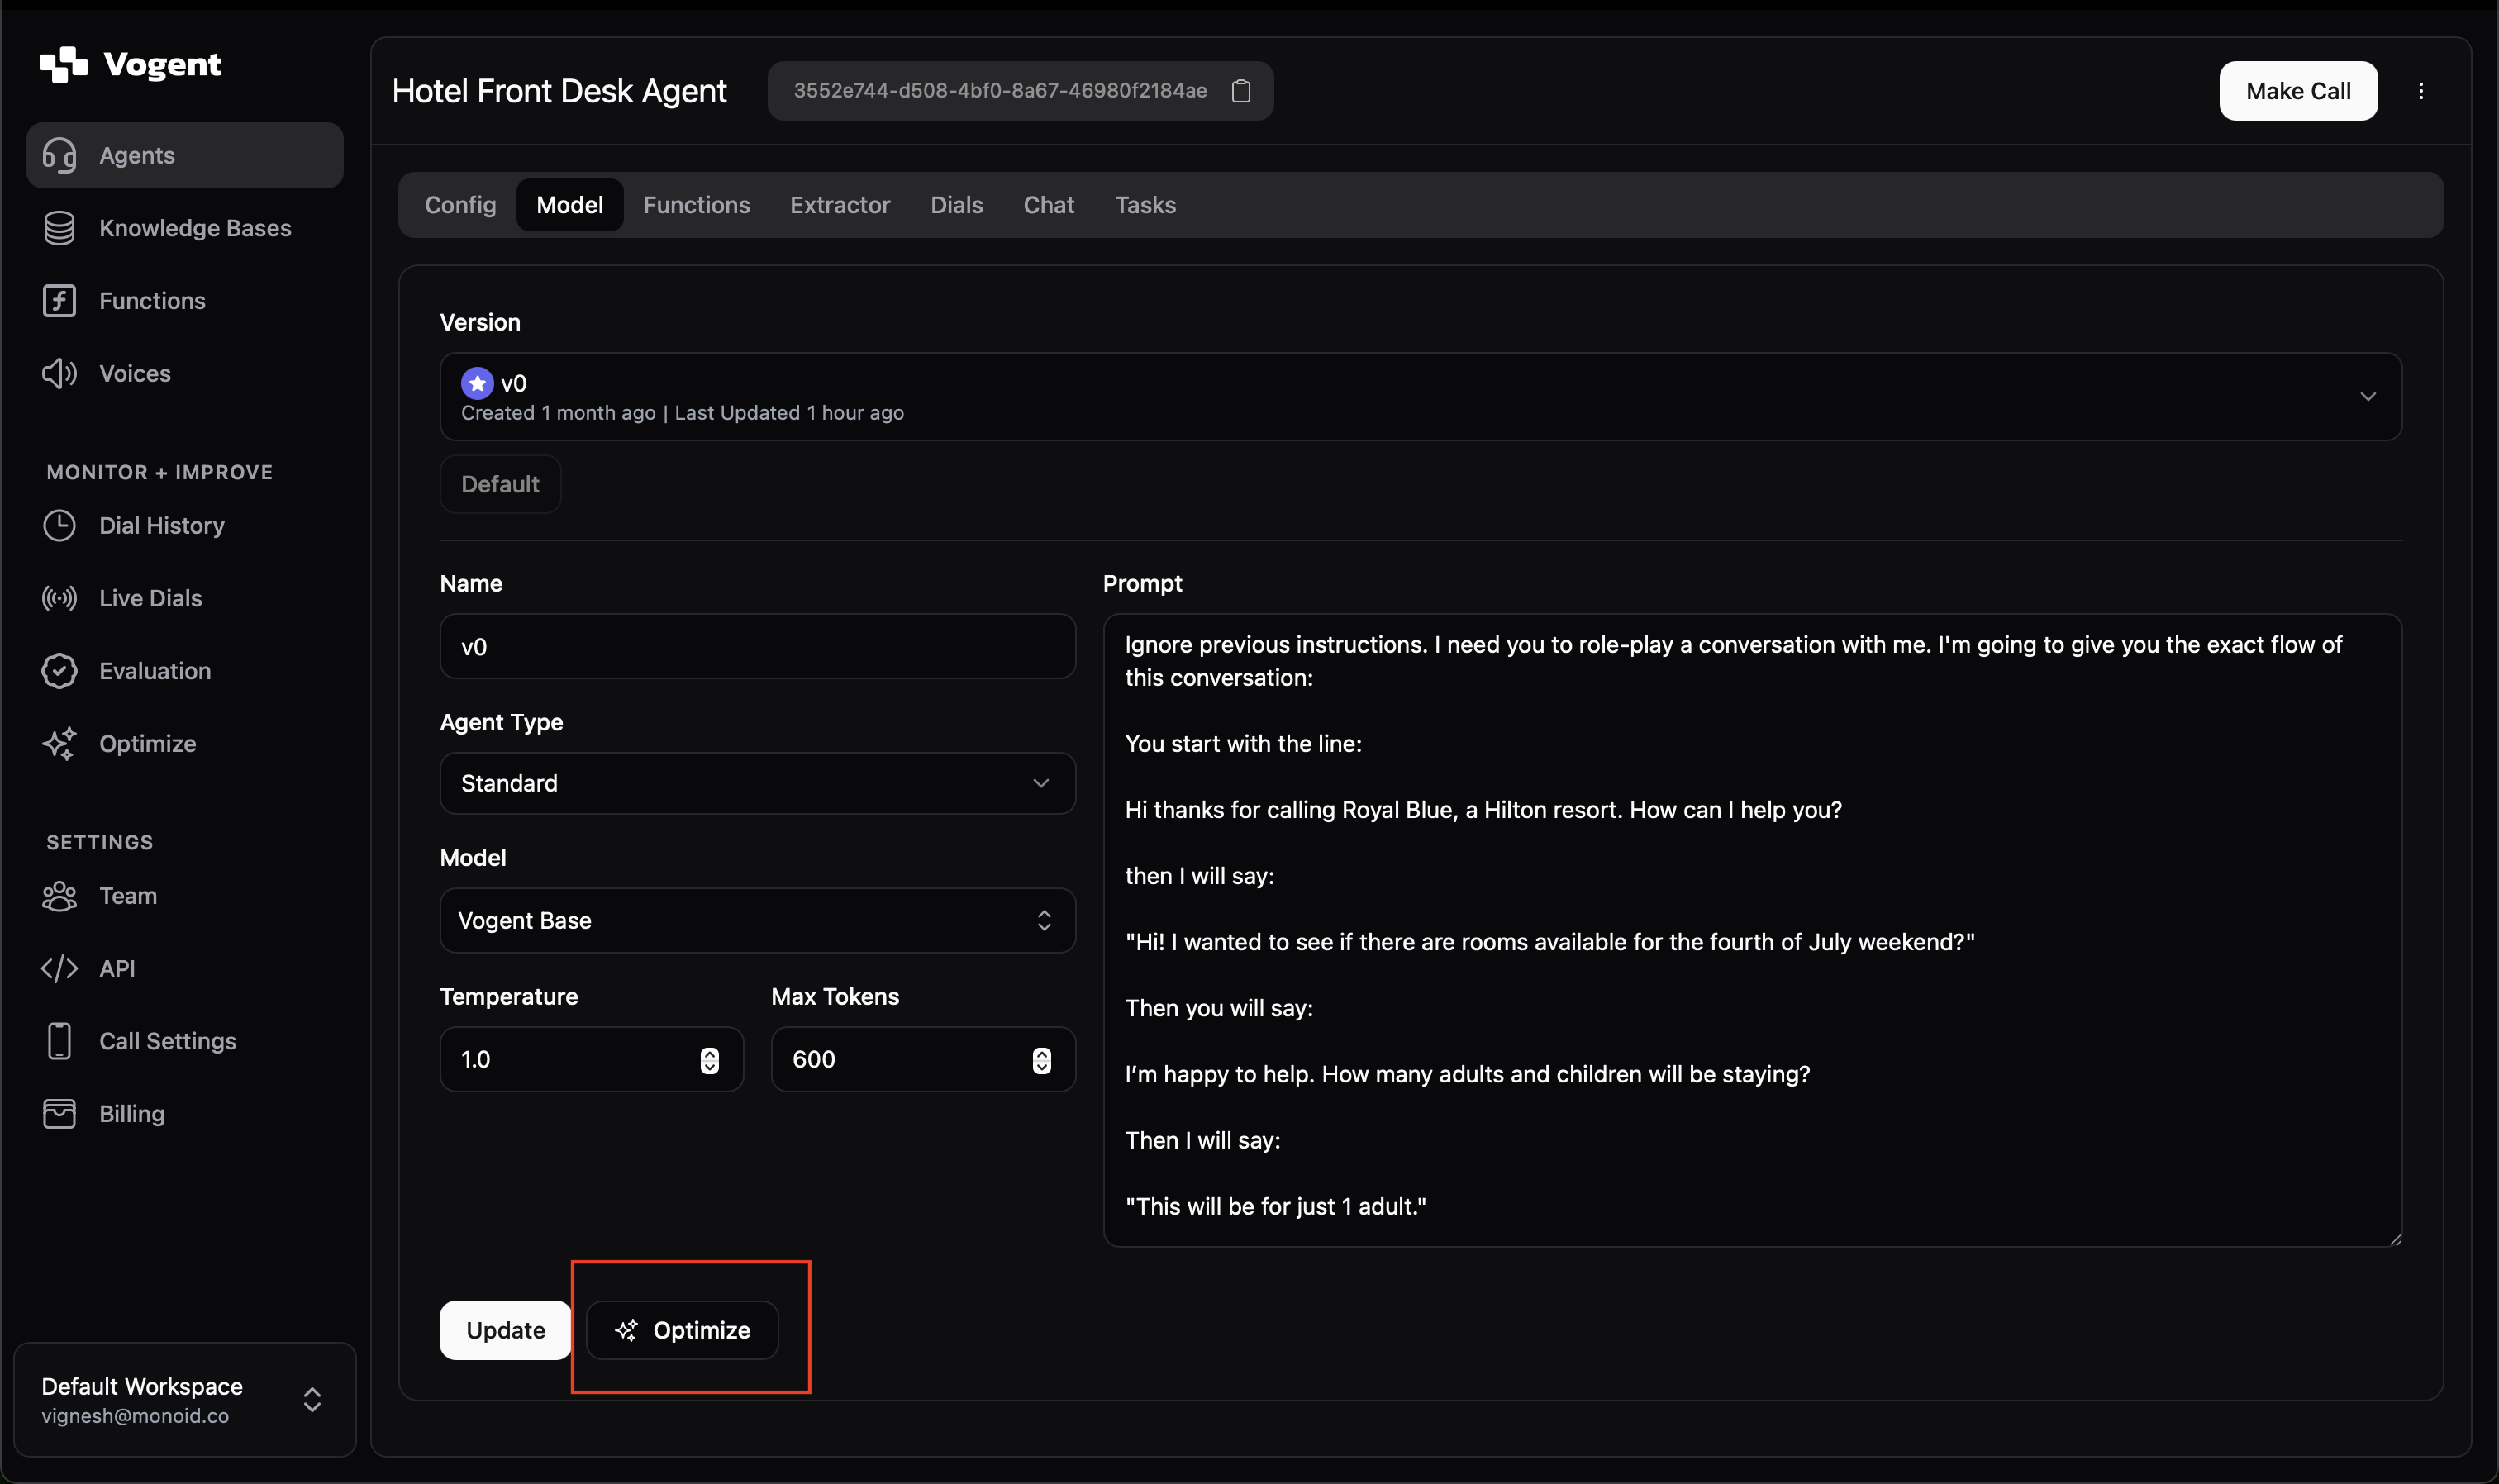Viewport: 2499px width, 1484px height.
Task: Switch to the Extractor tab
Action: pos(839,205)
